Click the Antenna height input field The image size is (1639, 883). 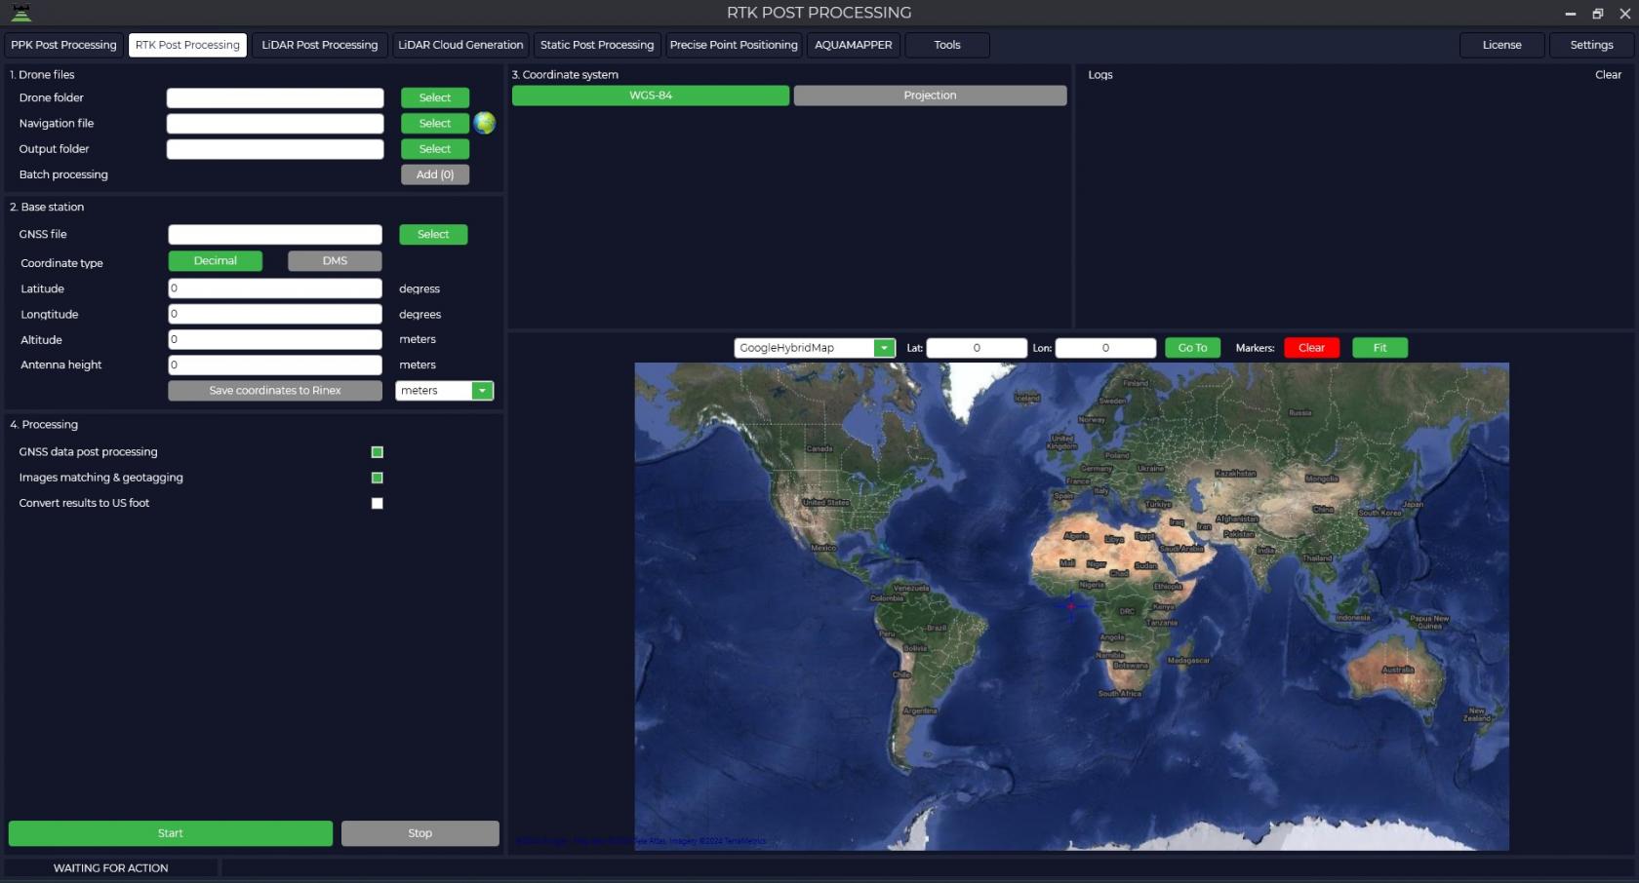(x=275, y=365)
